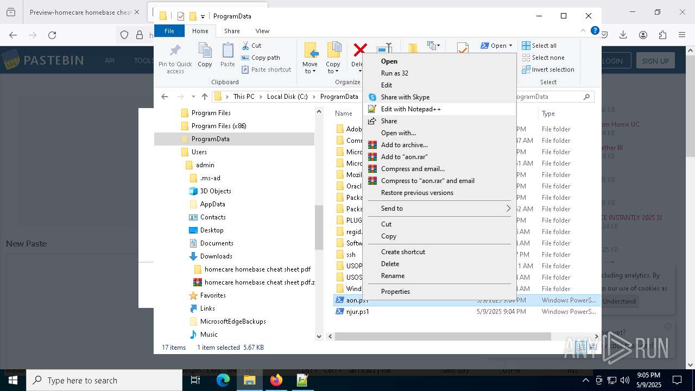
Task: Click Invert selection in ribbon
Action: pos(548,70)
